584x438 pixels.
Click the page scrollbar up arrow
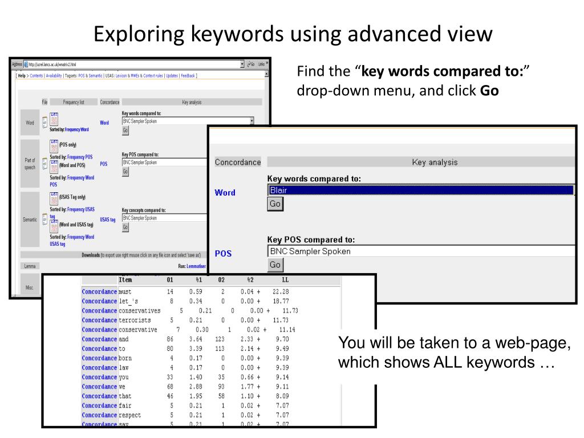[x=266, y=74]
